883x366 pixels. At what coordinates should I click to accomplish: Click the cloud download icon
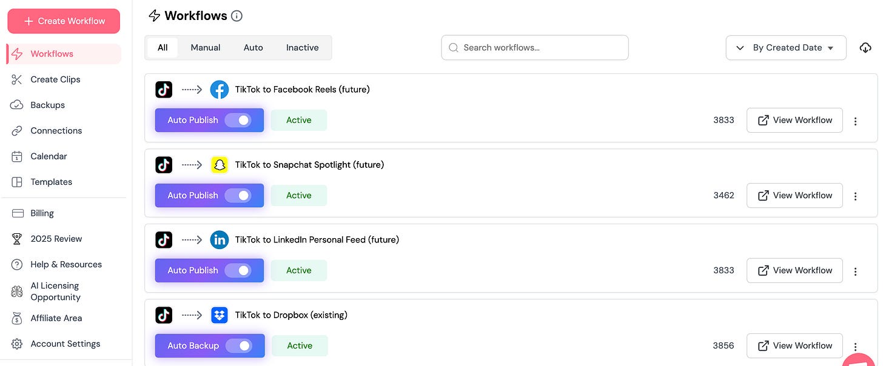[x=865, y=48]
